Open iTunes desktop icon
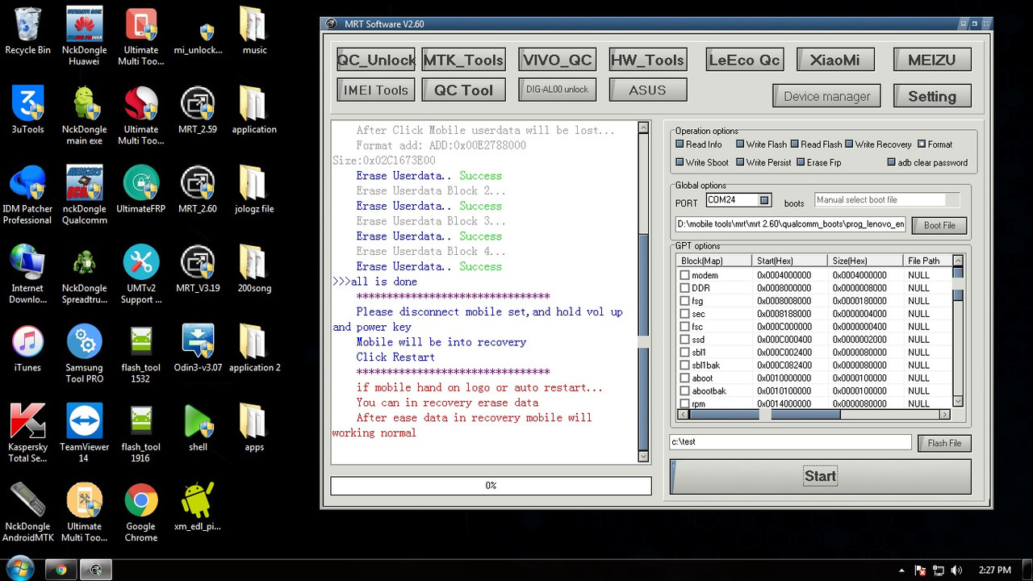 click(x=27, y=349)
